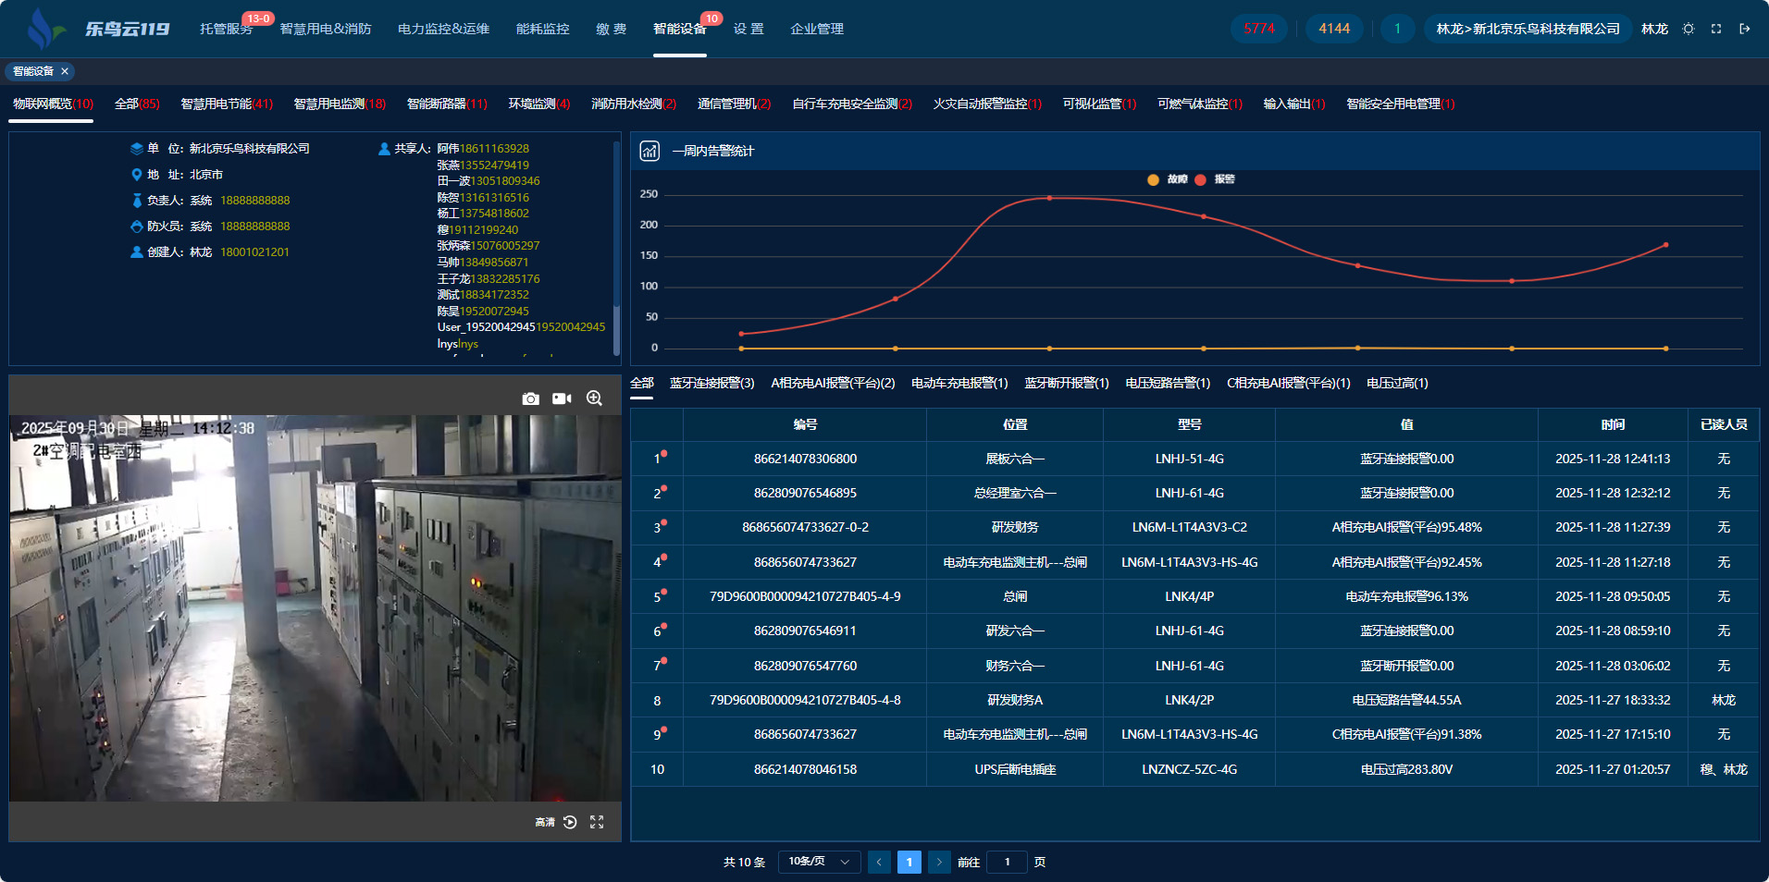Open the 林龙 user menu
Viewport: 1769px width, 882px height.
click(x=1654, y=29)
